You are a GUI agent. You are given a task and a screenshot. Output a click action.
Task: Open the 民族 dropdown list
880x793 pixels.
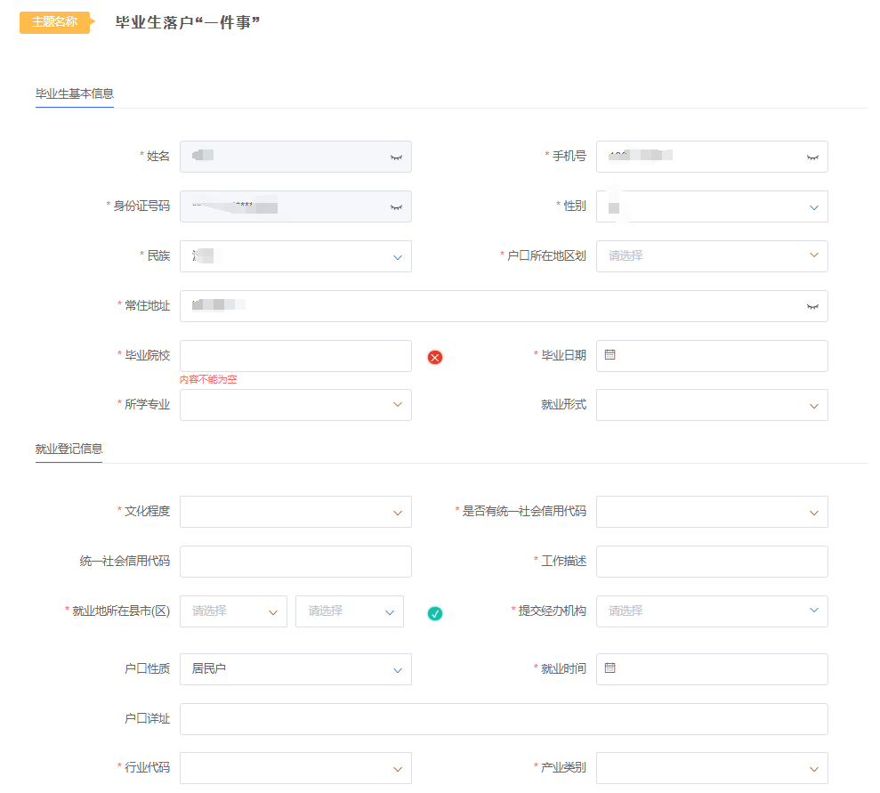coord(397,256)
